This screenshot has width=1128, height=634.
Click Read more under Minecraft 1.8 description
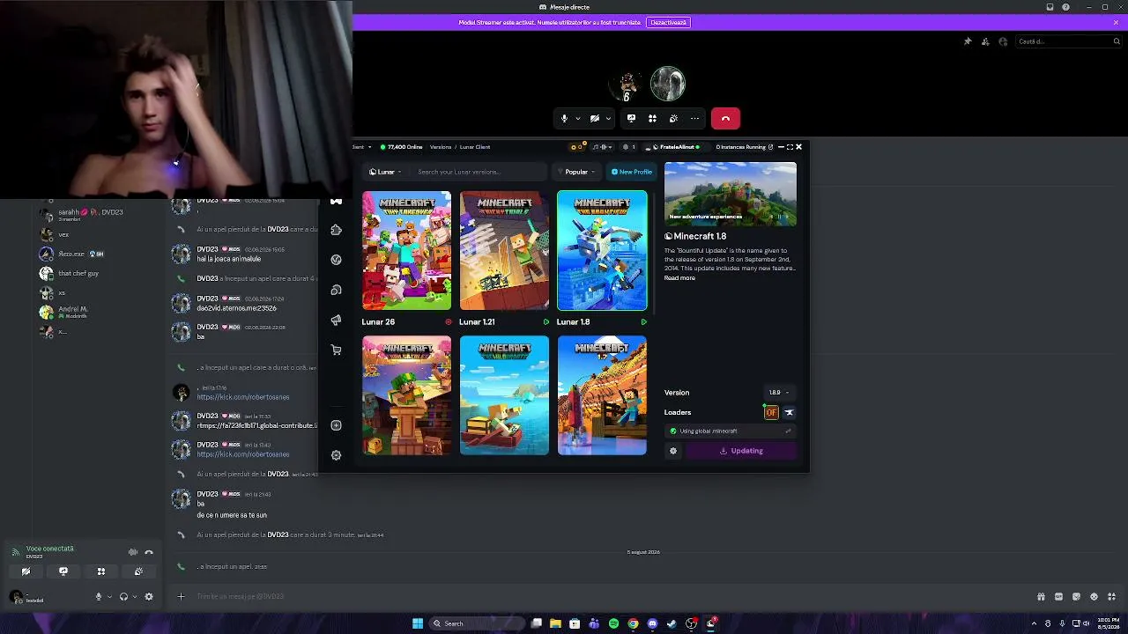(x=679, y=278)
